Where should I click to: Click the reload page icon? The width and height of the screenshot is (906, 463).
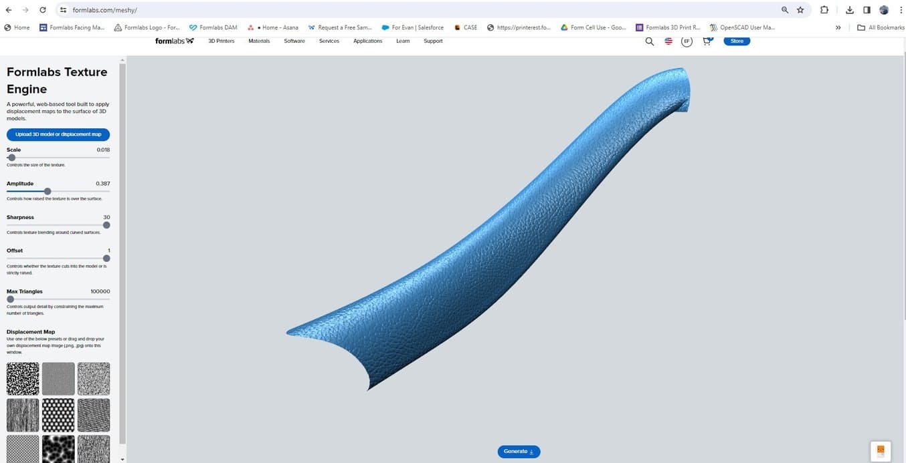pos(41,10)
